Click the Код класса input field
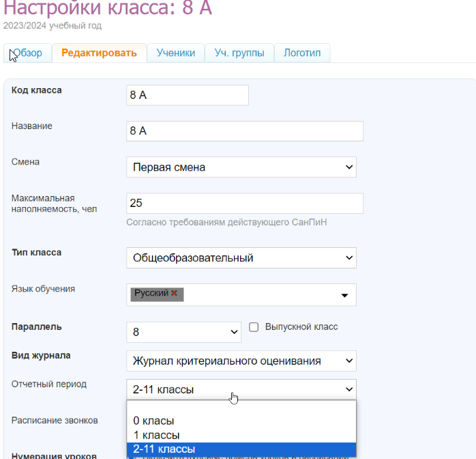 pyautogui.click(x=188, y=96)
